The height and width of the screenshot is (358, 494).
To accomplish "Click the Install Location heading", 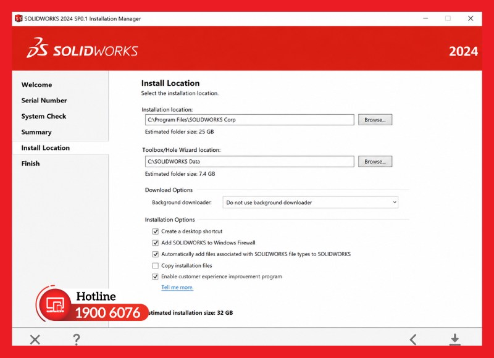I will click(x=170, y=83).
